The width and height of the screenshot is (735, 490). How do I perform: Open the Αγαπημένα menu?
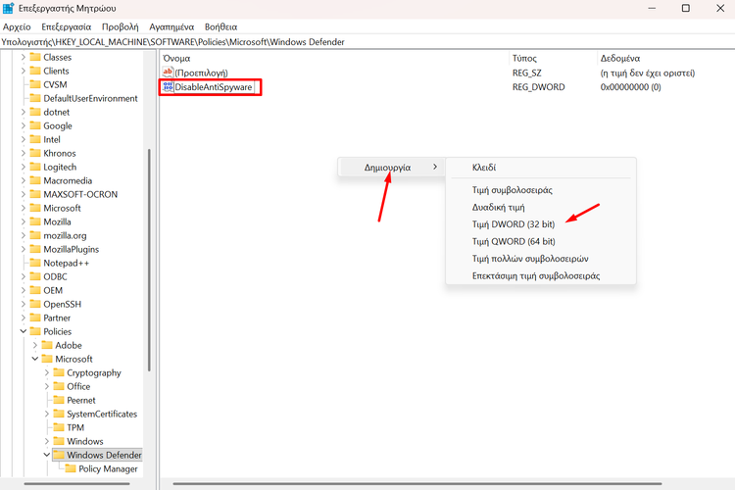pyautogui.click(x=171, y=27)
